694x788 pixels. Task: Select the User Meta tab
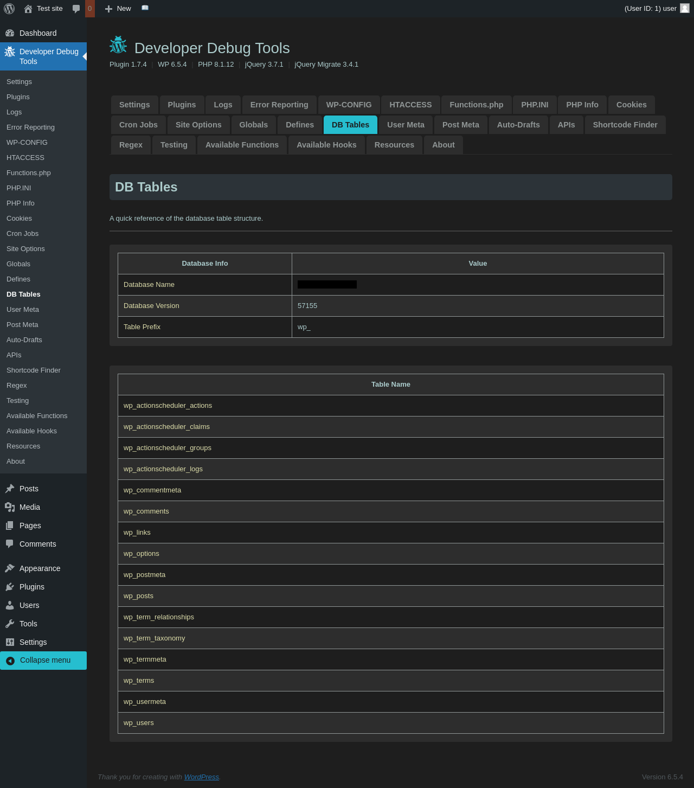pos(406,125)
